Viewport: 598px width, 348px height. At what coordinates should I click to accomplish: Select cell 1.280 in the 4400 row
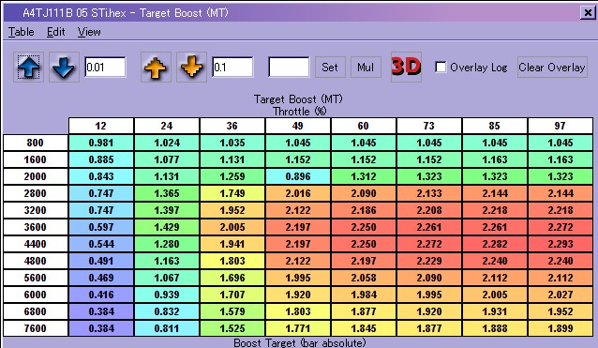(167, 244)
